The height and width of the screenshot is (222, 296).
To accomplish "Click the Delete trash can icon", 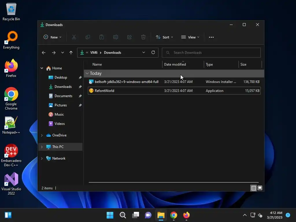I will [143, 37].
